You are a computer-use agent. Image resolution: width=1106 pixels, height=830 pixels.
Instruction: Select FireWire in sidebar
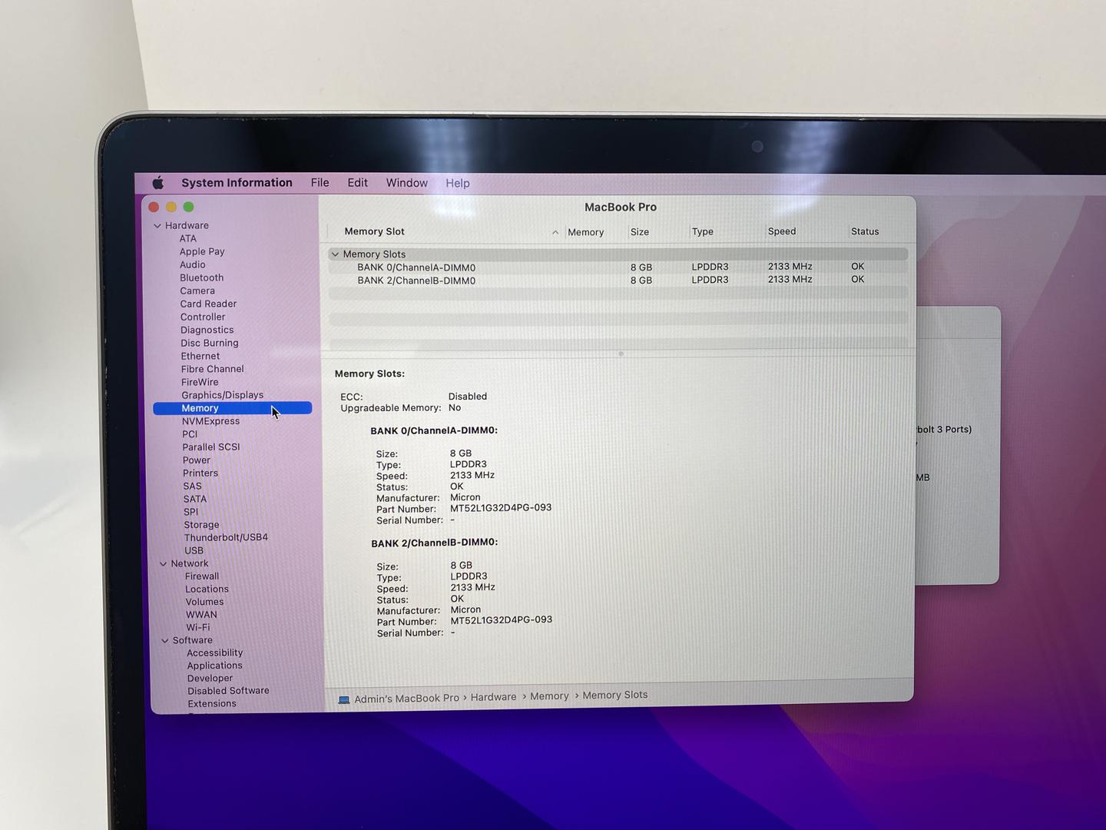(x=200, y=383)
